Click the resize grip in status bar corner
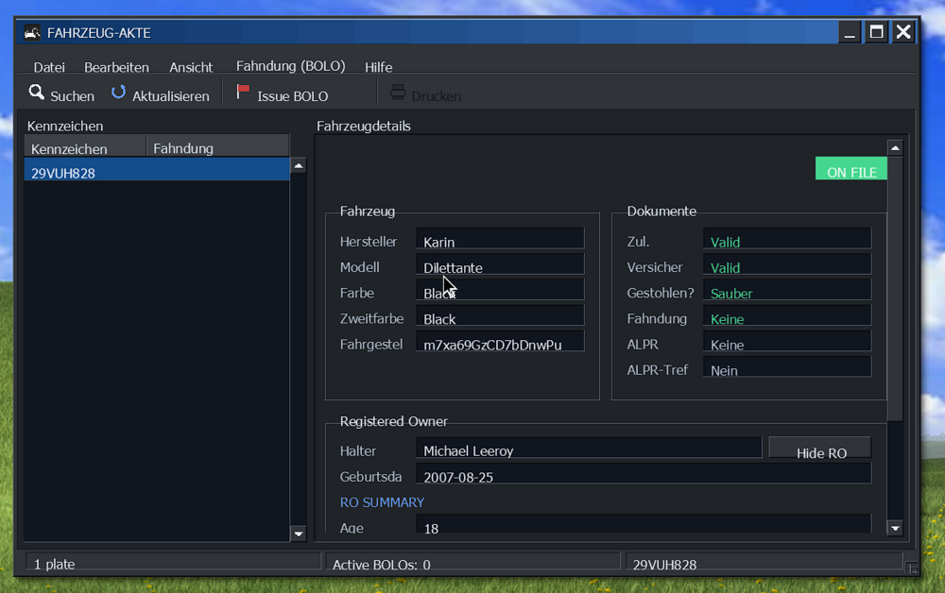This screenshot has height=593, width=945. click(x=913, y=568)
